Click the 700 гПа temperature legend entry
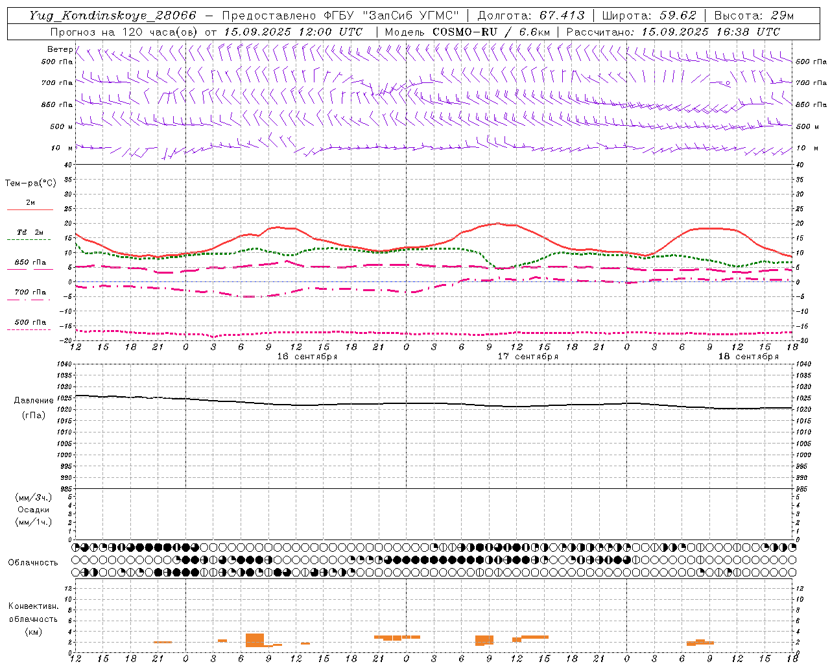Viewport: 830px width, 664px height. (30, 292)
